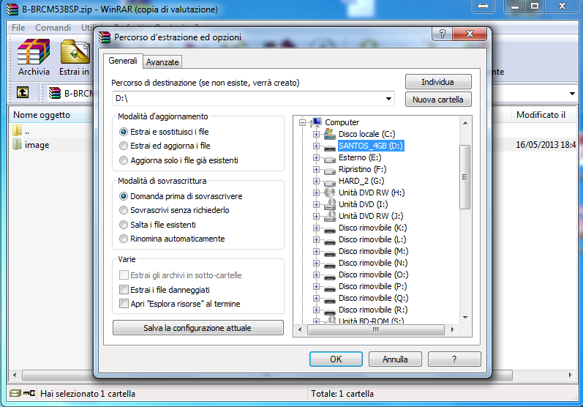
Task: Click the disk icon in status bar
Action: 15,393
